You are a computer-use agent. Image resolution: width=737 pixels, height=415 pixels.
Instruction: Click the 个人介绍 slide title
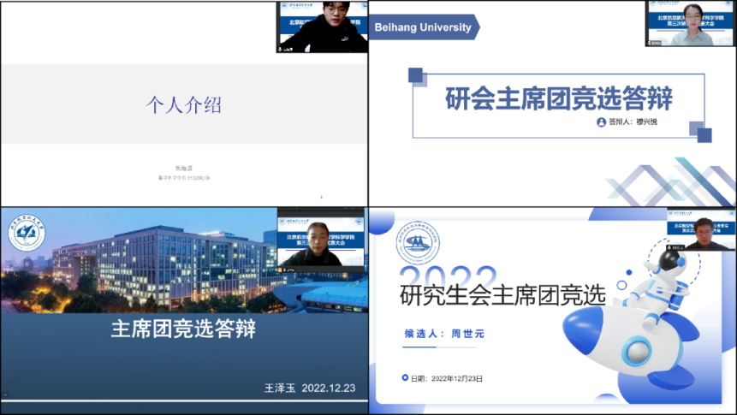click(183, 105)
